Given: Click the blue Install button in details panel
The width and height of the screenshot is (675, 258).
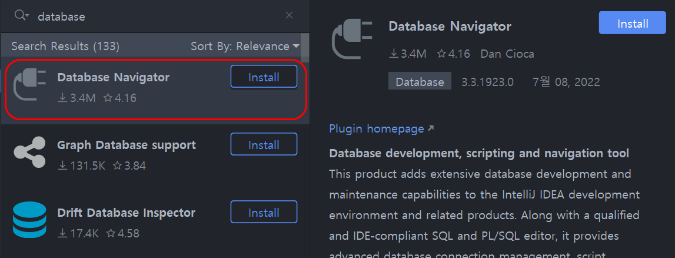Looking at the screenshot, I should point(633,23).
